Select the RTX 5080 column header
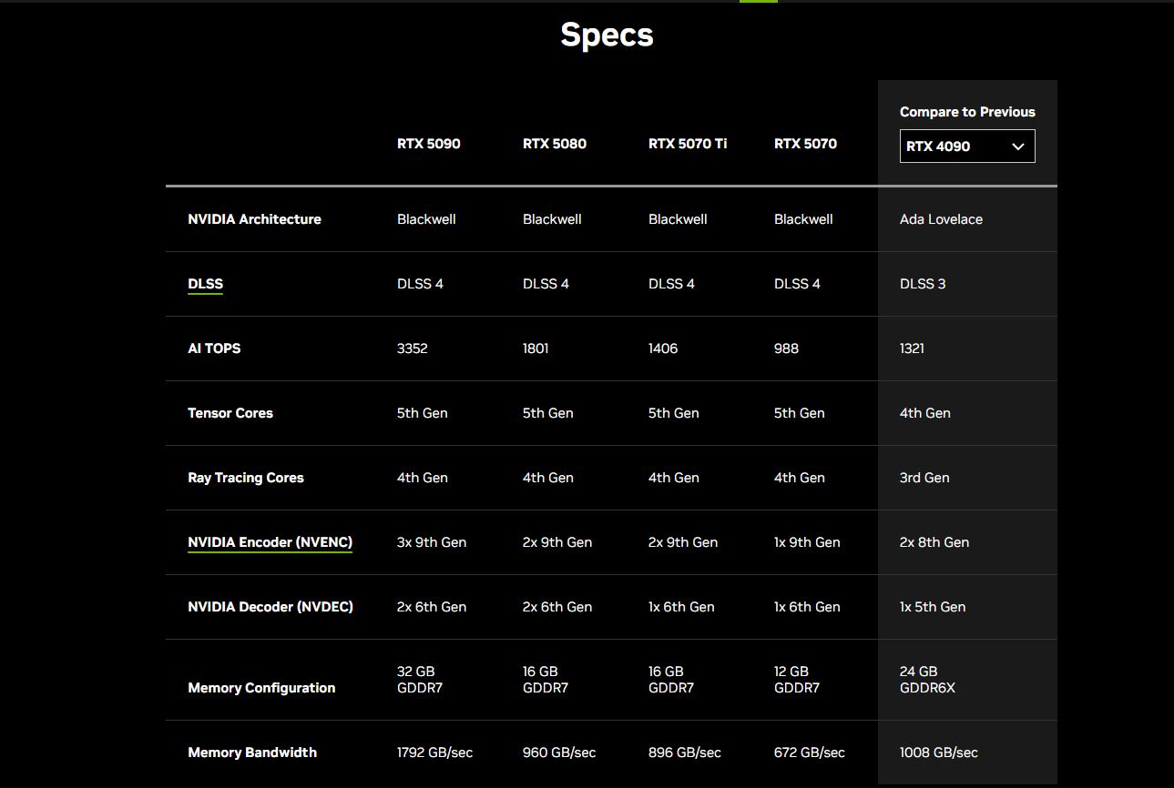Viewport: 1174px width, 788px height. [x=554, y=144]
